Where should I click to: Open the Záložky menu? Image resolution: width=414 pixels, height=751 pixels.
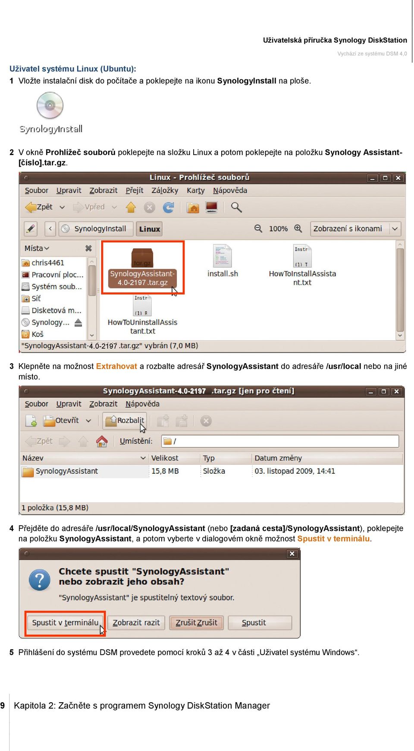click(x=165, y=190)
